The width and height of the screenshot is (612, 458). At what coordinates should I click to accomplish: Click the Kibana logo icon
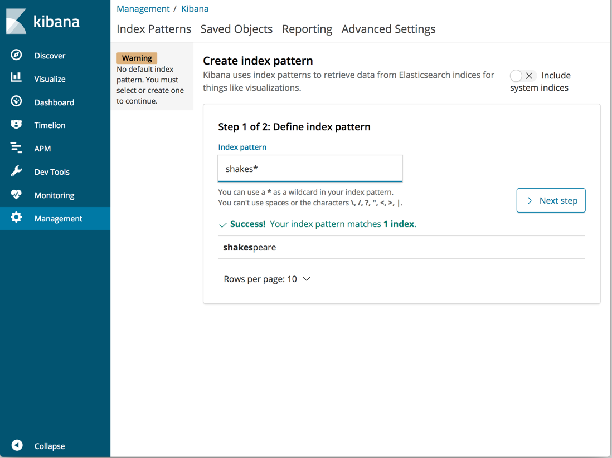coord(16,22)
